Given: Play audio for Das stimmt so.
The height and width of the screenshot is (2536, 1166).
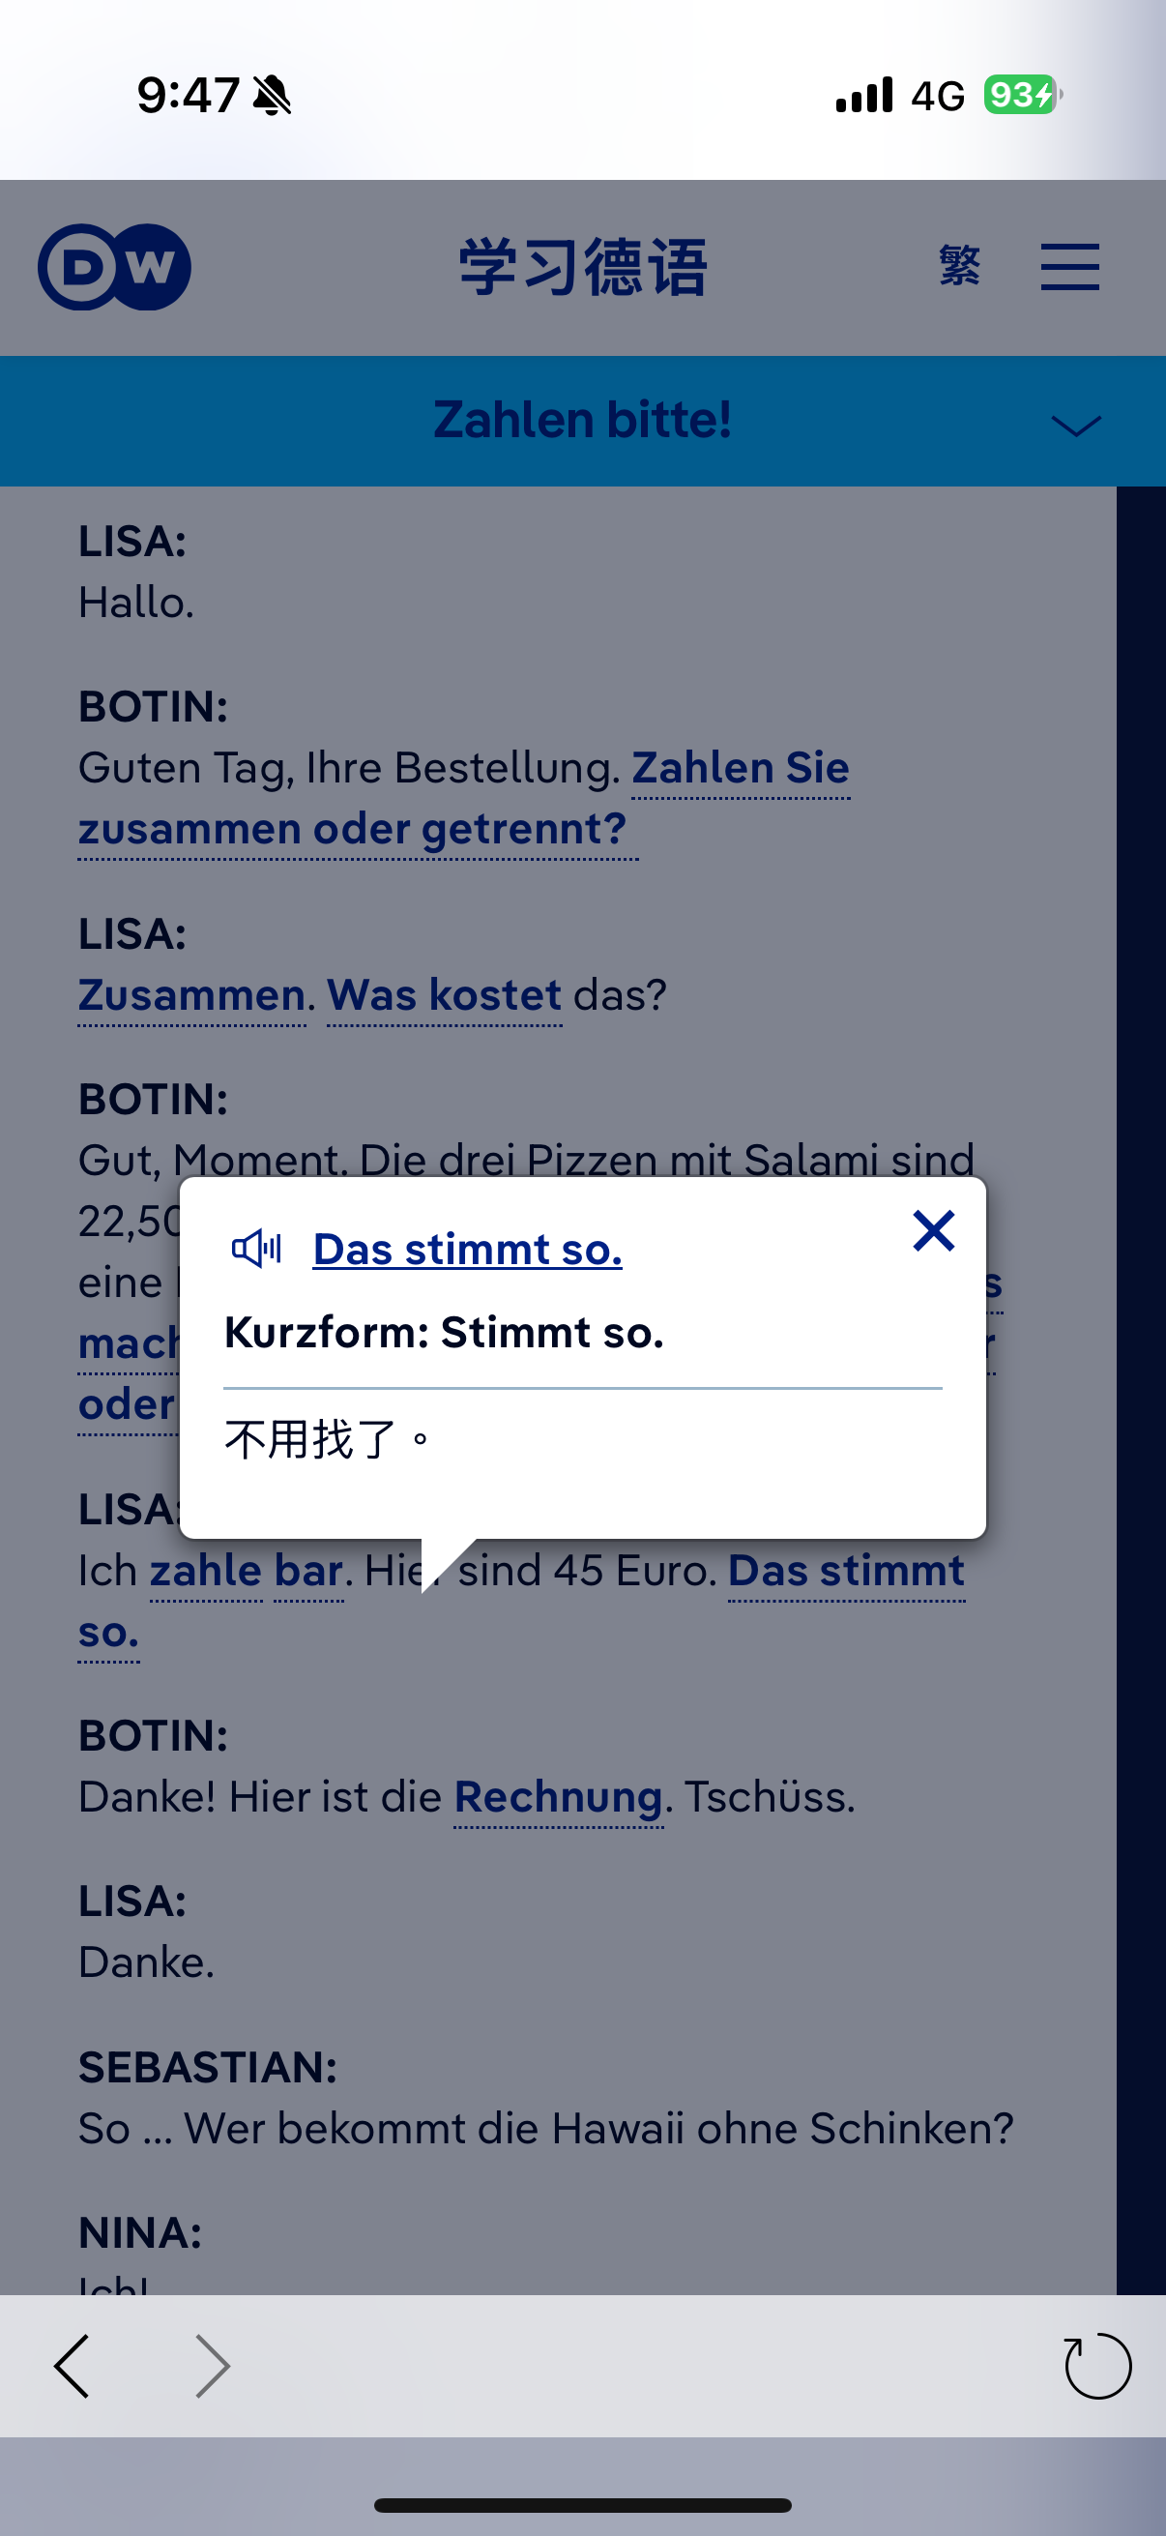Looking at the screenshot, I should click(x=256, y=1249).
